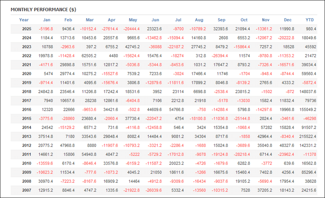The height and width of the screenshot is (198, 325).
Task: Select 2022 March value 62505.2
Action: 88,56
